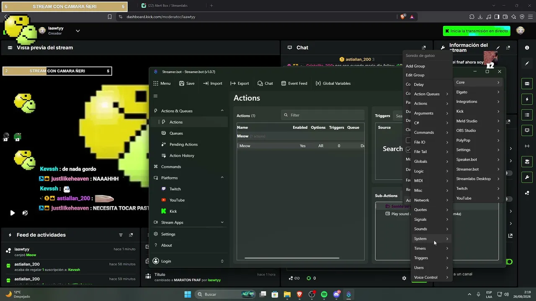Click Inicia la transmisión en directo button
Screen dimensions: 536x301
477,31
